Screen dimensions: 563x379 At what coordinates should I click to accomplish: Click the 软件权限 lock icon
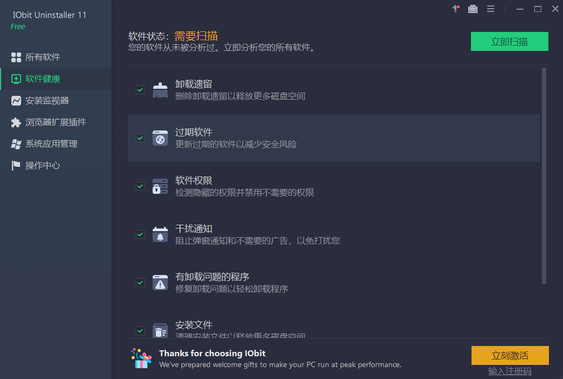(160, 186)
